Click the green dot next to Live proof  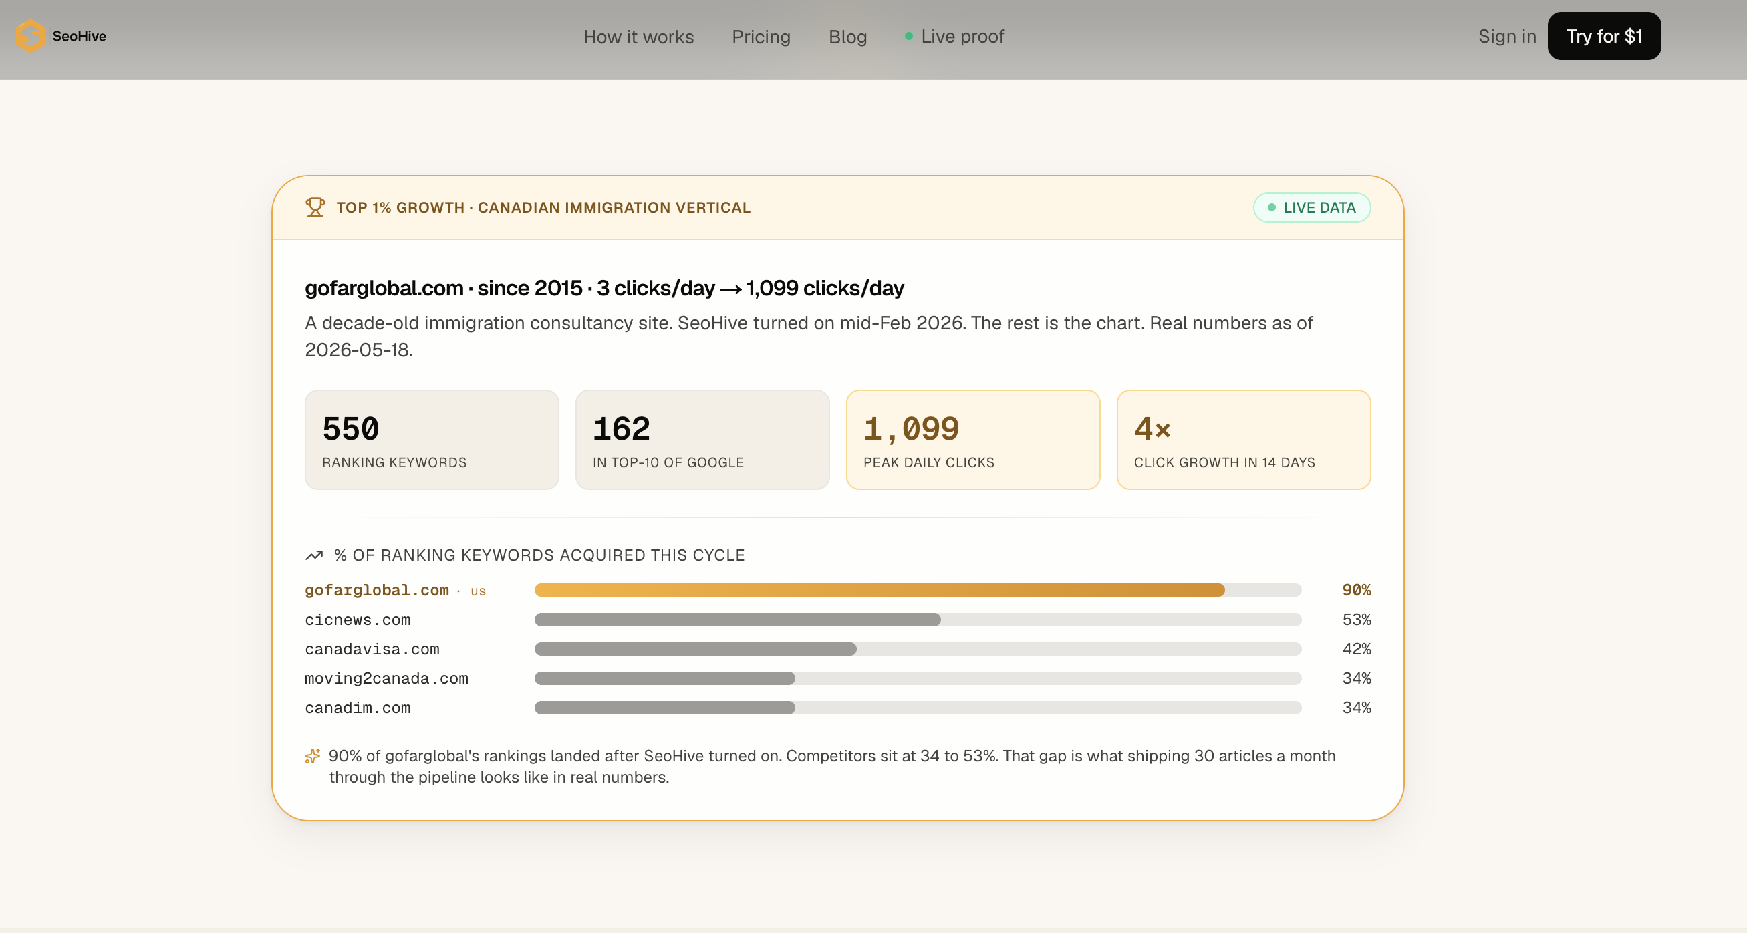point(908,37)
